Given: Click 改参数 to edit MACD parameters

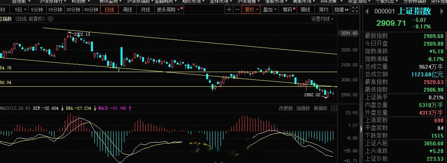Looking at the screenshot, I should pos(286,109).
